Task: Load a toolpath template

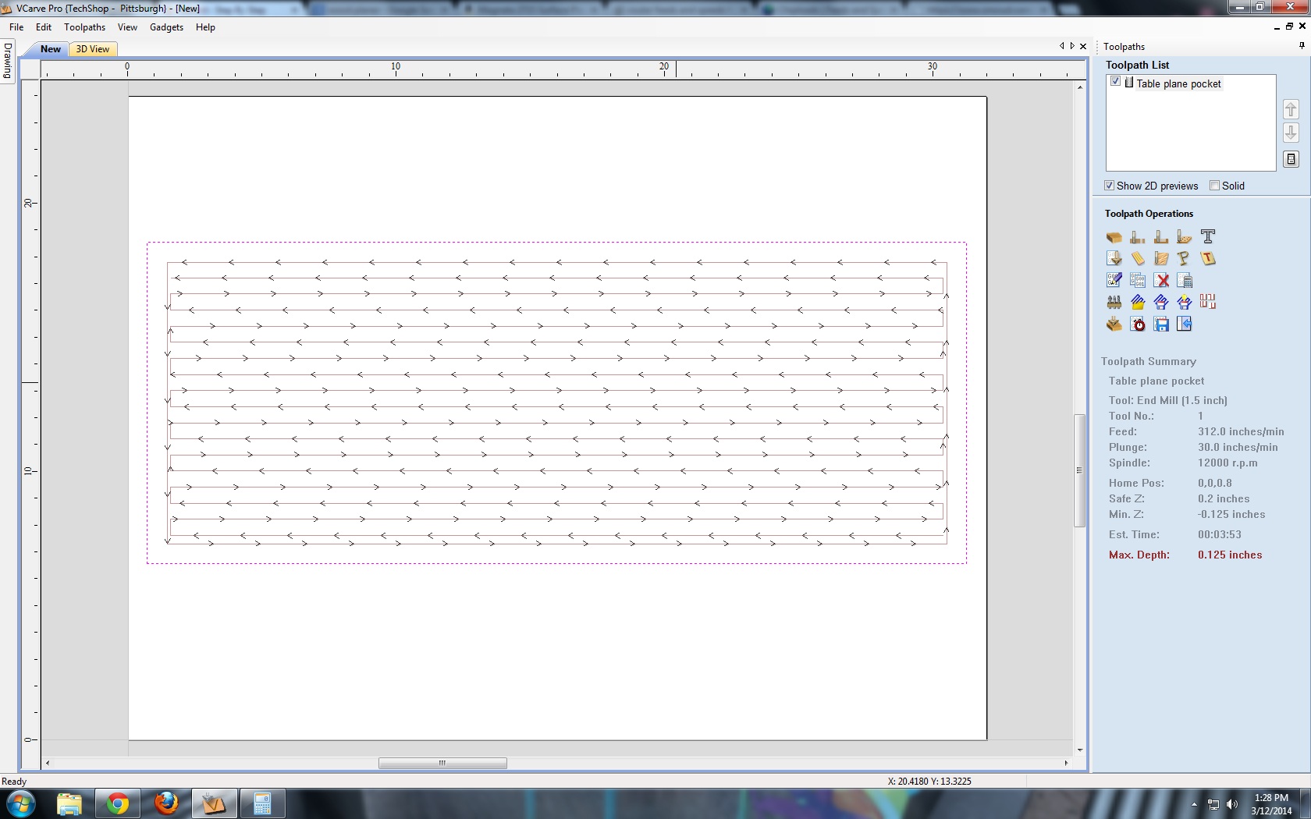Action: point(1137,302)
